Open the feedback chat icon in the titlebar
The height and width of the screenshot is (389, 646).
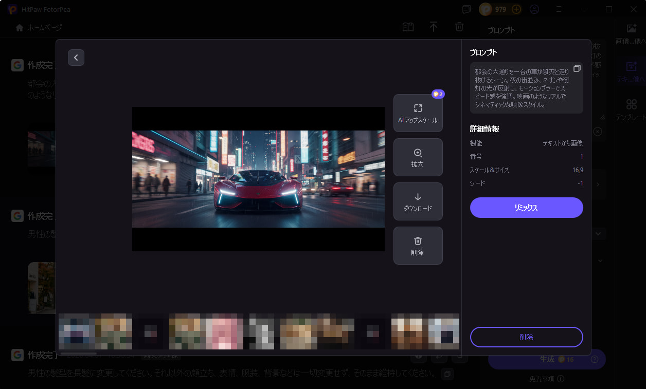tap(466, 9)
